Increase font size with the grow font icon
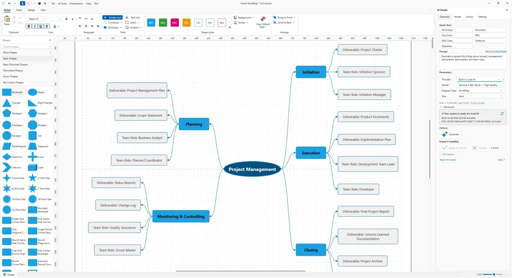Screen dimensions: 512x278 67,19
